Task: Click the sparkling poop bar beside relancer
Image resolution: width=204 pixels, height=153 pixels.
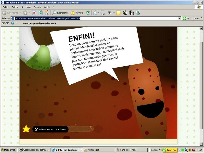Action: tap(81, 129)
